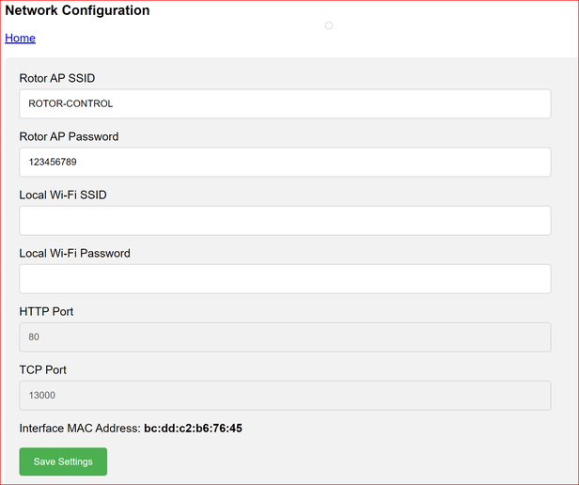The height and width of the screenshot is (485, 579).
Task: Focus the Rotor AP SSID input box
Action: click(285, 103)
